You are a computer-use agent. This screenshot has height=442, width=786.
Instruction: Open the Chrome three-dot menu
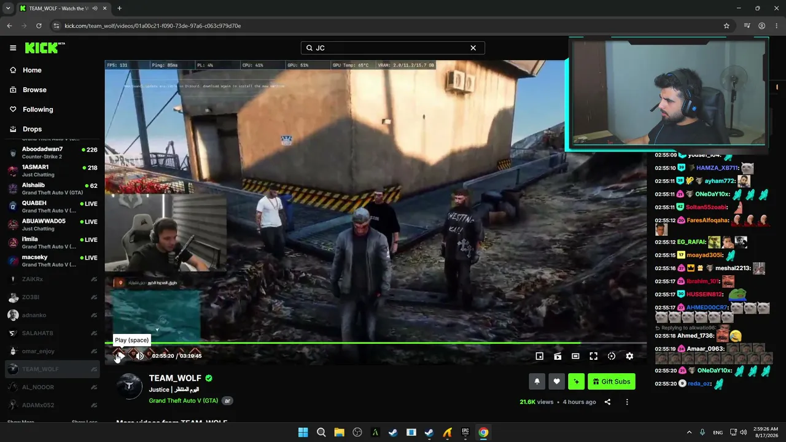click(x=776, y=26)
